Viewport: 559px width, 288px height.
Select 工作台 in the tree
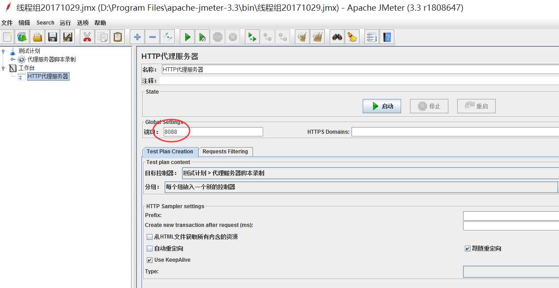tap(26, 68)
